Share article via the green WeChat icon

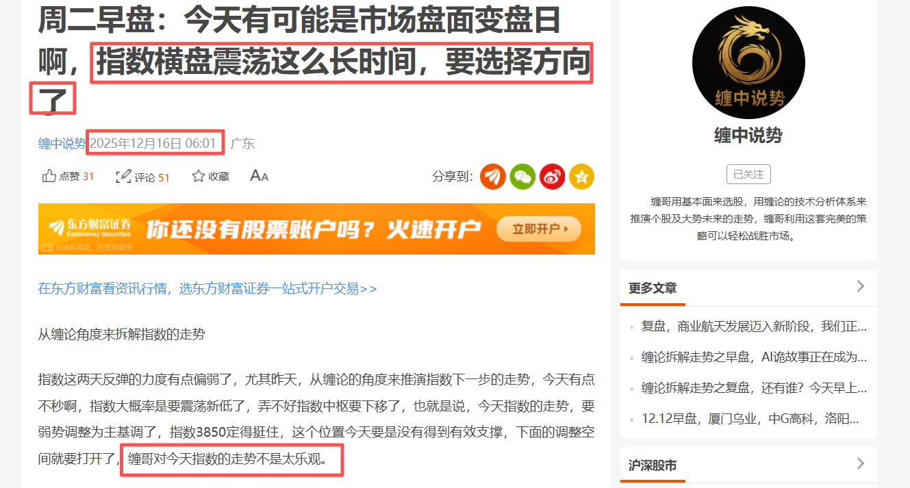point(522,177)
